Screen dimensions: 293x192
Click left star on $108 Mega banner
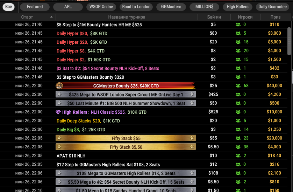[59, 173]
